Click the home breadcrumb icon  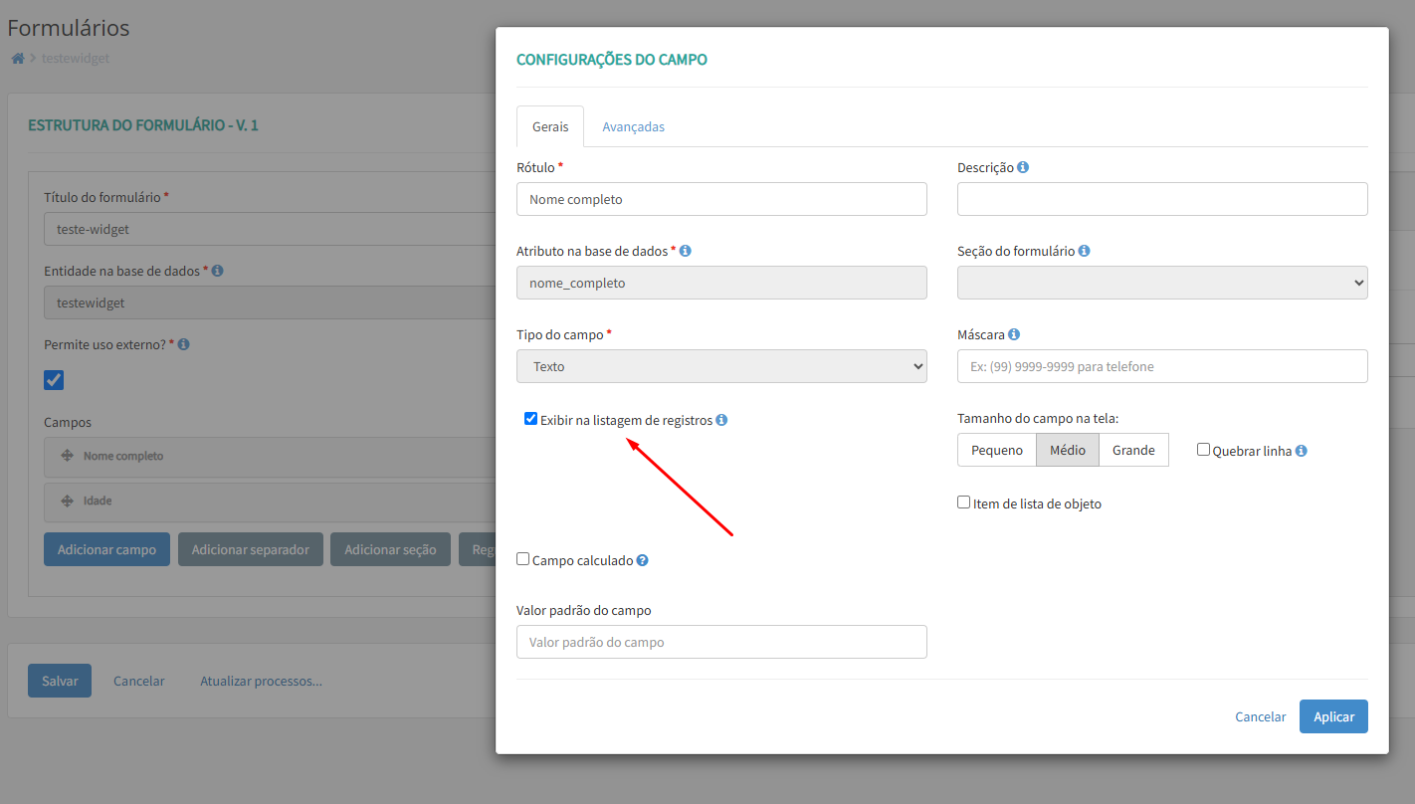[17, 58]
